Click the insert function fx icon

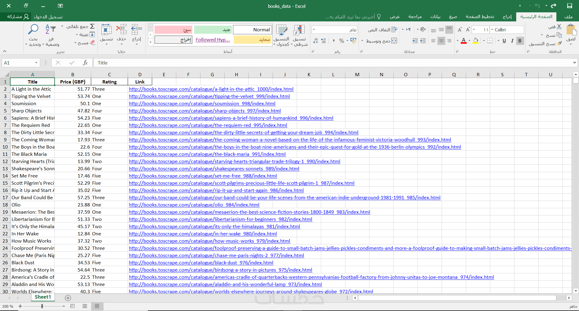click(x=85, y=63)
